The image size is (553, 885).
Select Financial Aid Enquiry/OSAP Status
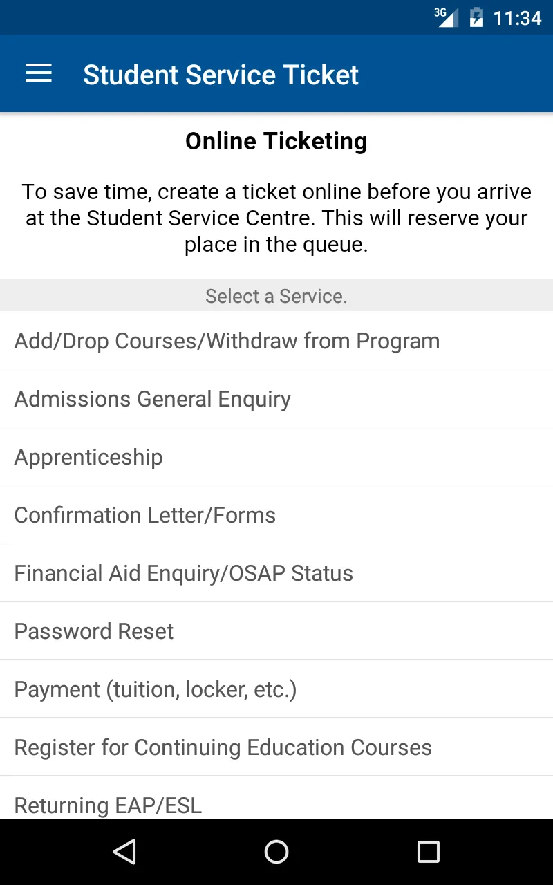pos(276,572)
